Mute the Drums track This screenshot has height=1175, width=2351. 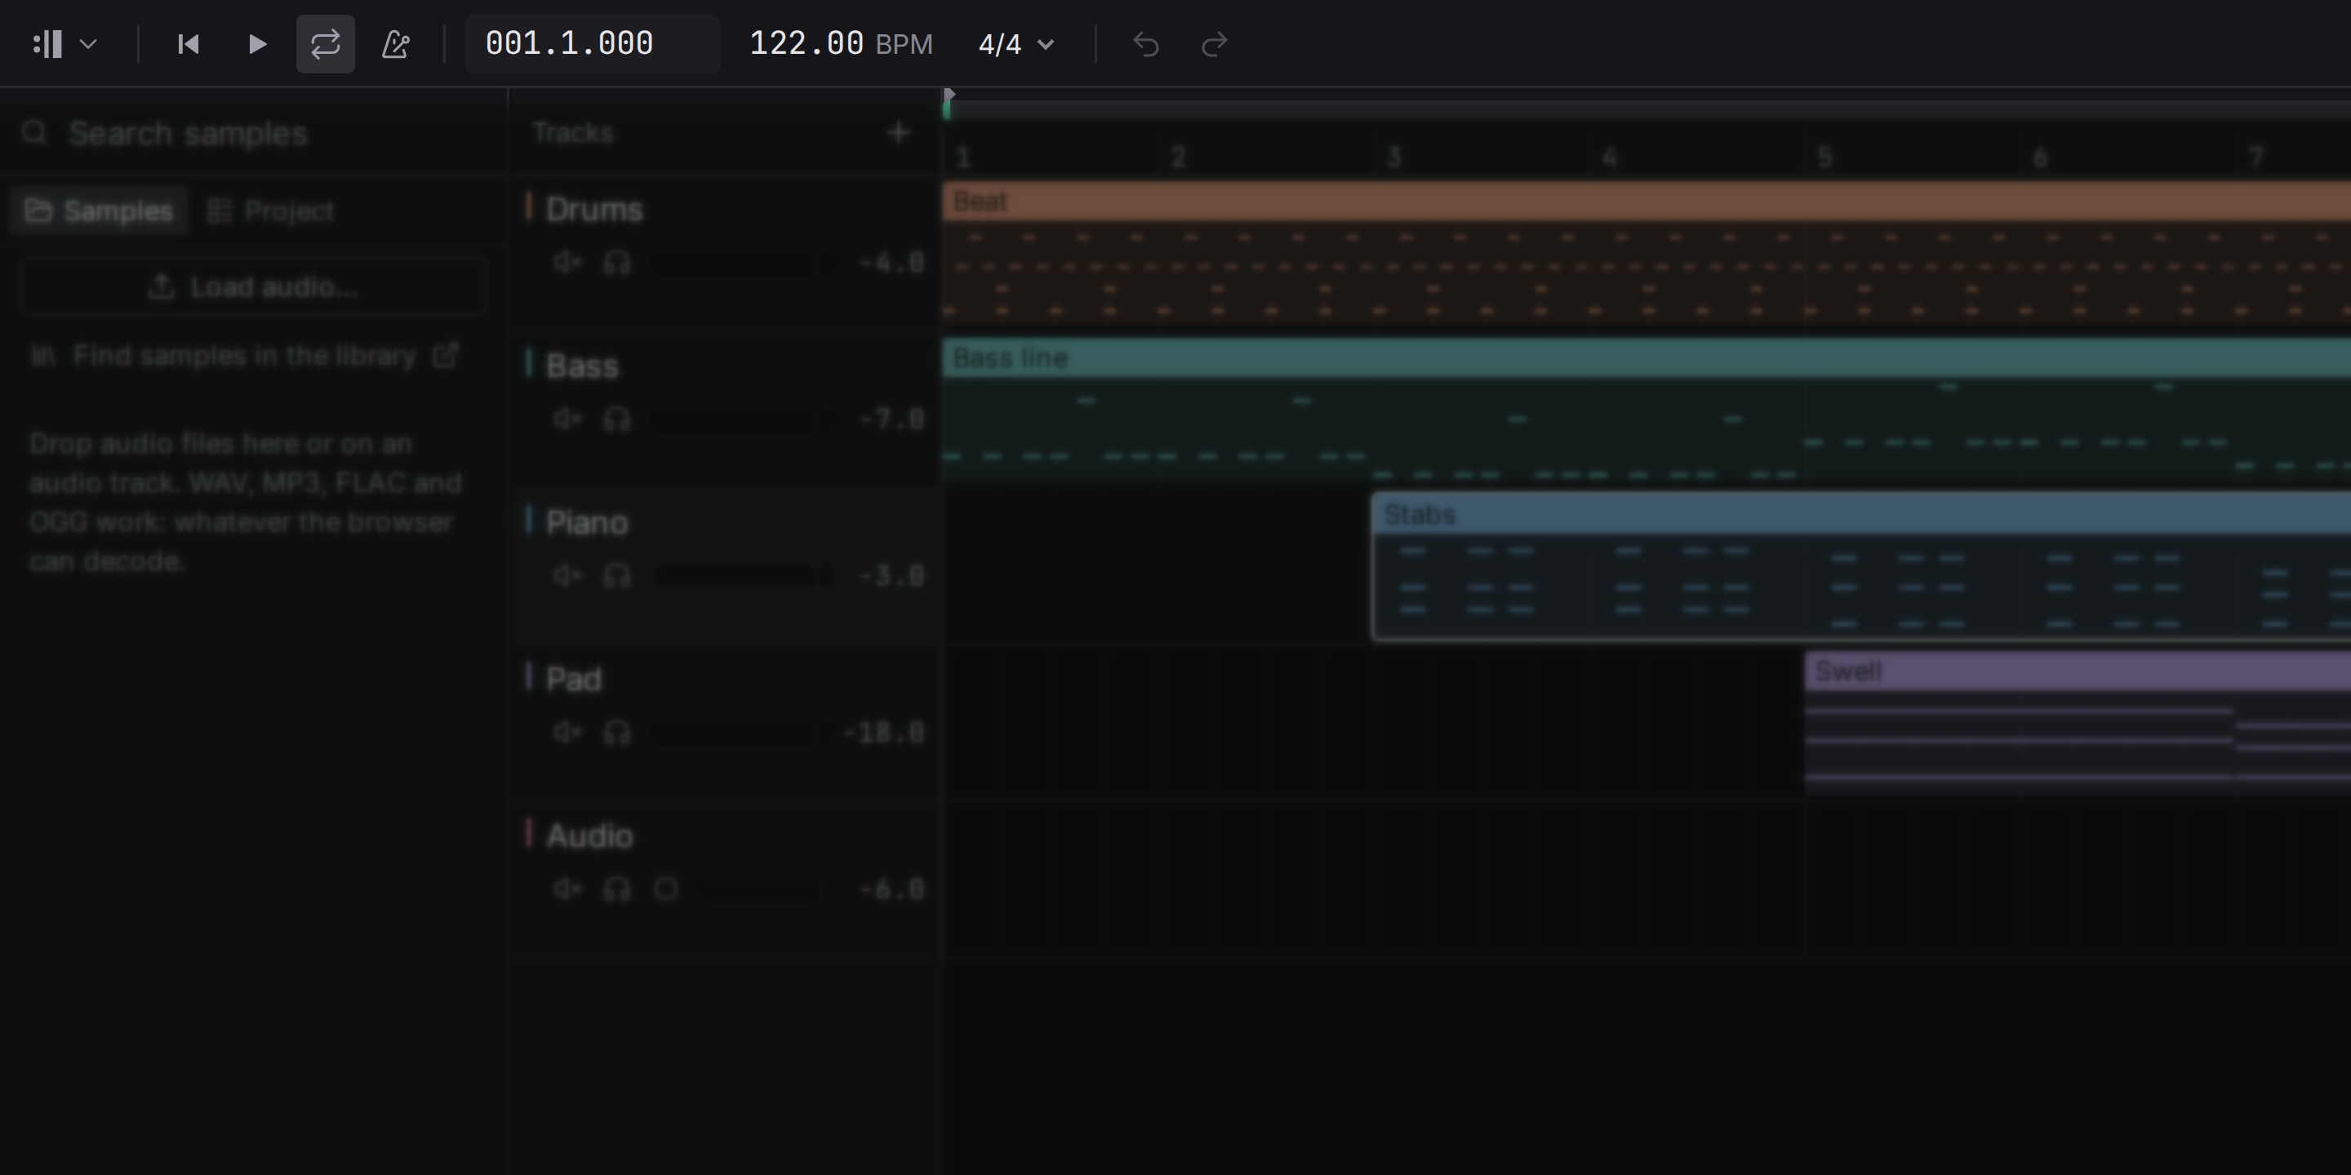[567, 263]
